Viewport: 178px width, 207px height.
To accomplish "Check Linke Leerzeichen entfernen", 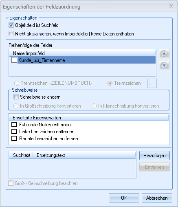I will [14, 131].
